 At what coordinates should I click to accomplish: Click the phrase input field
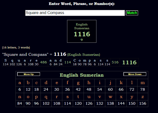point(75,13)
